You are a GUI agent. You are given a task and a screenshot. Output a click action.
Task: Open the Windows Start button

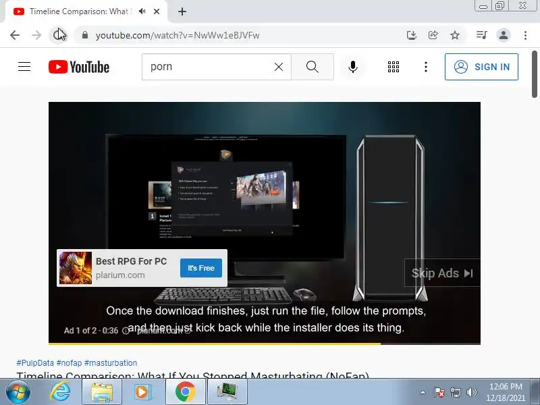(18, 392)
